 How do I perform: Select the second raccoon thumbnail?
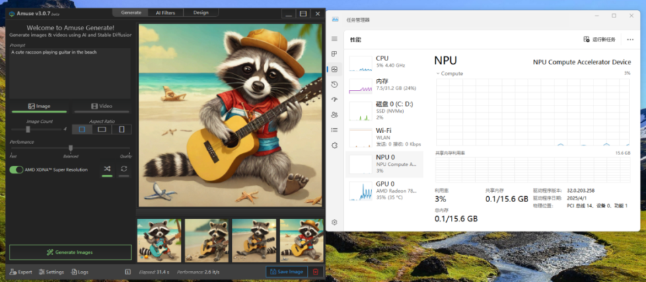[x=207, y=240]
